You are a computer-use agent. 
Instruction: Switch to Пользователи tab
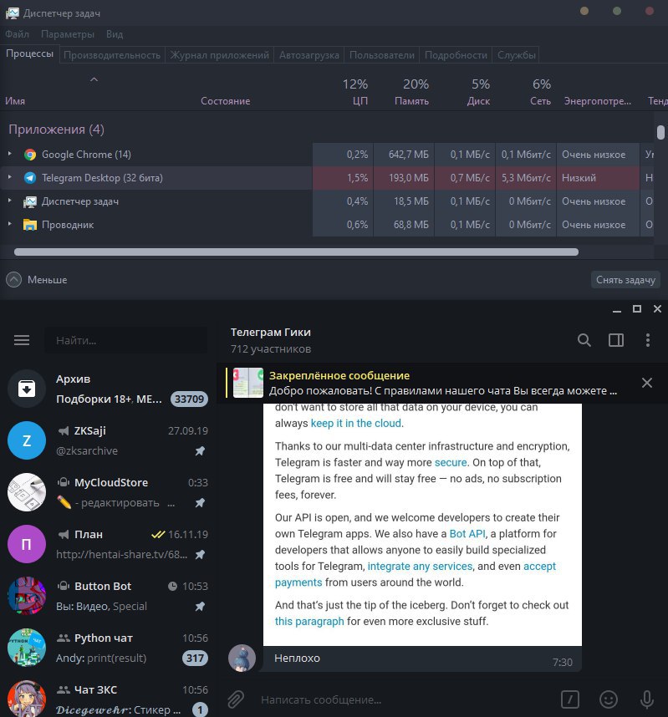click(381, 55)
